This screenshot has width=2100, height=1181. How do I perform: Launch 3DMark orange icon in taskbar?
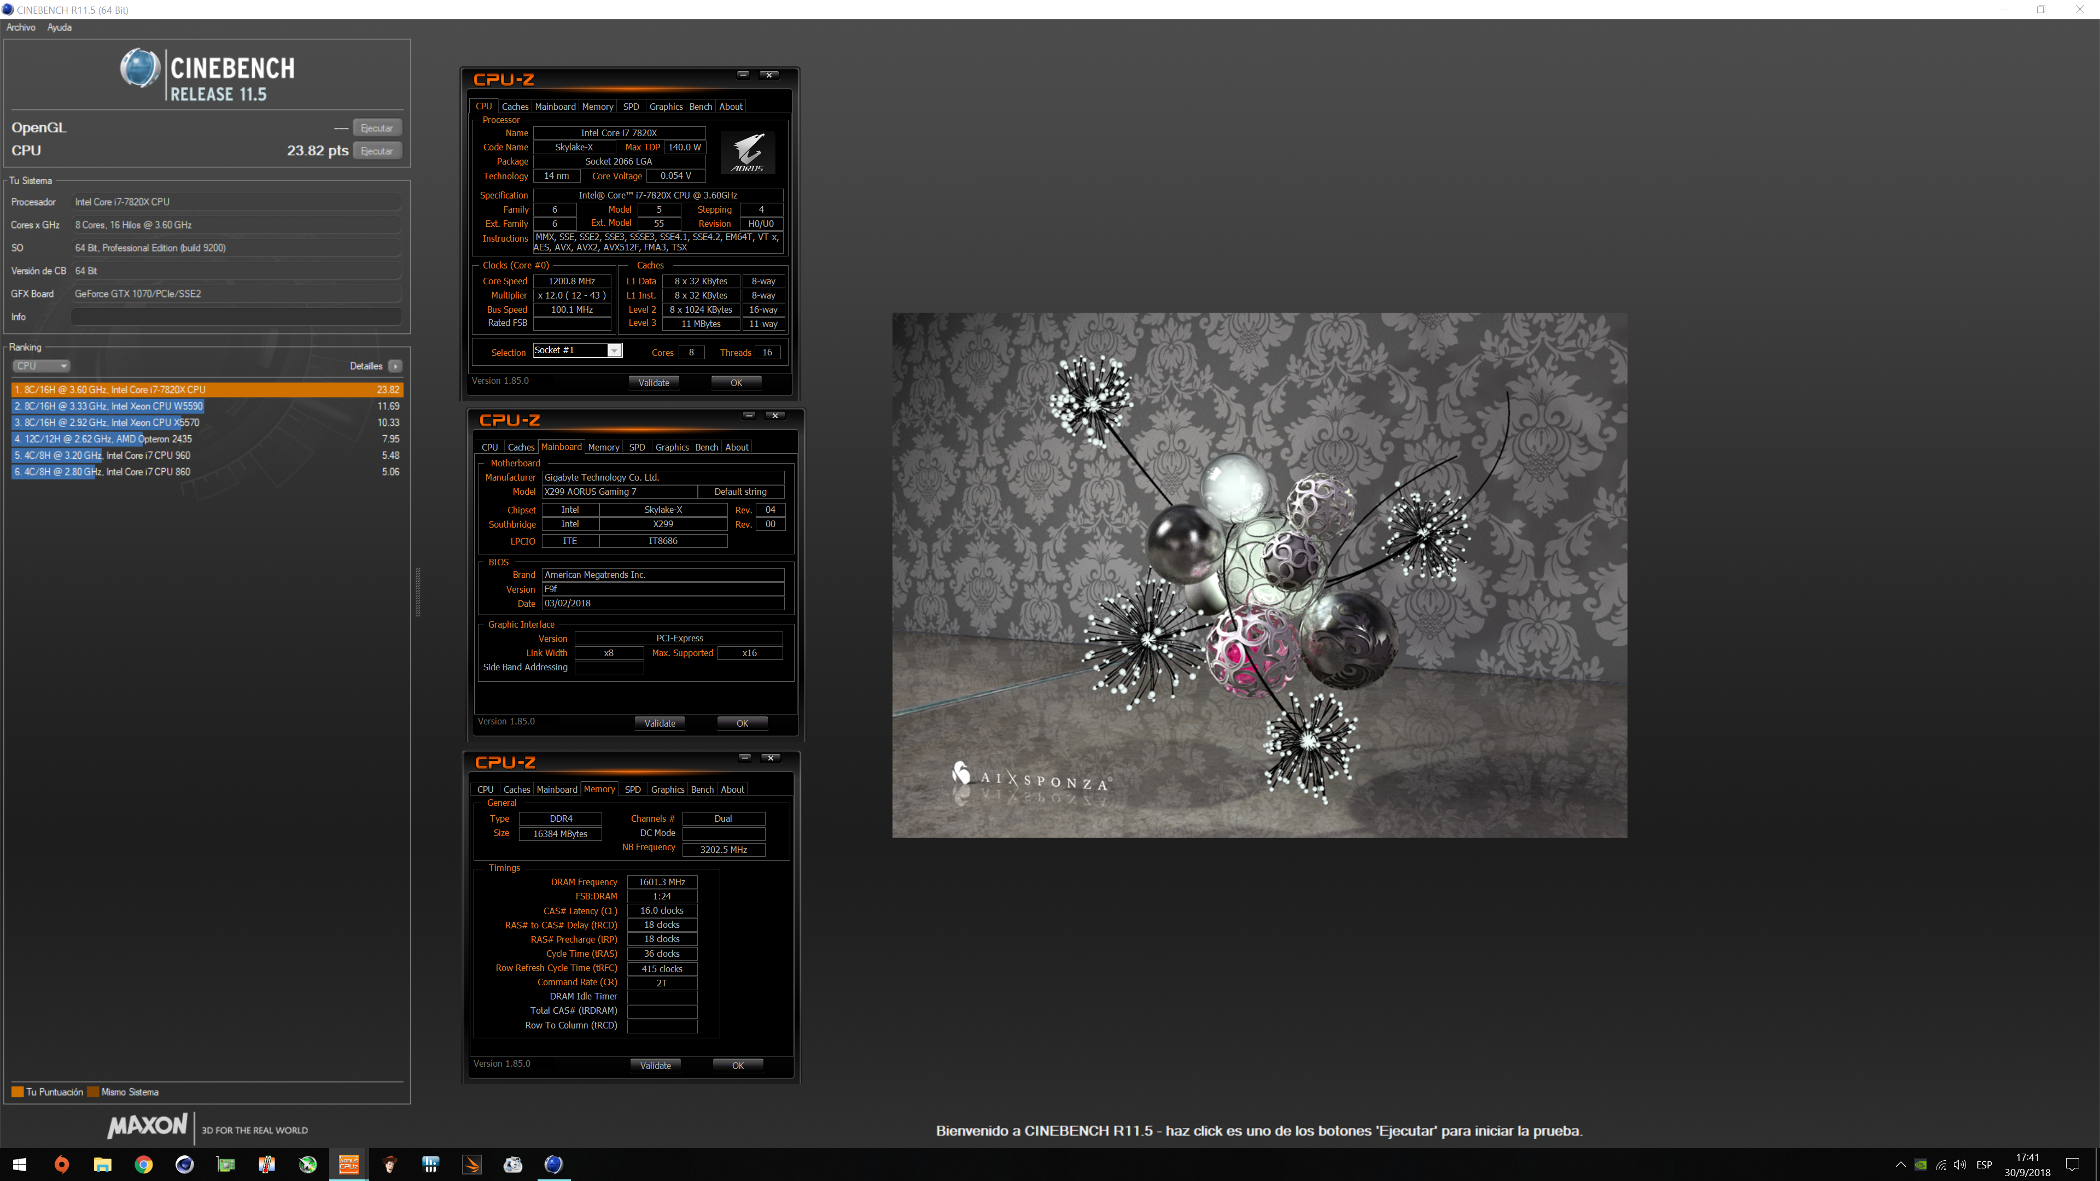pyautogui.click(x=472, y=1165)
